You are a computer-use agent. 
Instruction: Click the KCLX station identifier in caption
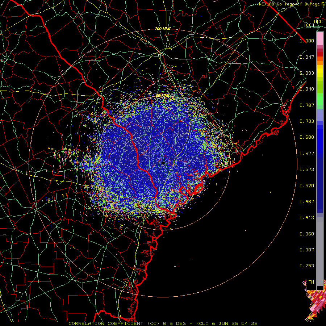click(202, 323)
